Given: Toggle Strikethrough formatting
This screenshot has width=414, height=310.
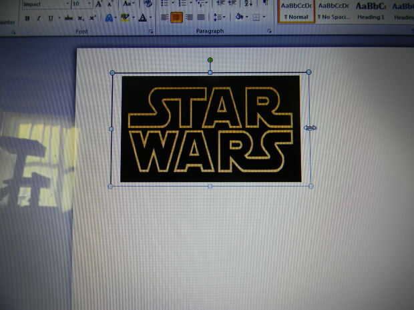Looking at the screenshot, I should coord(69,18).
